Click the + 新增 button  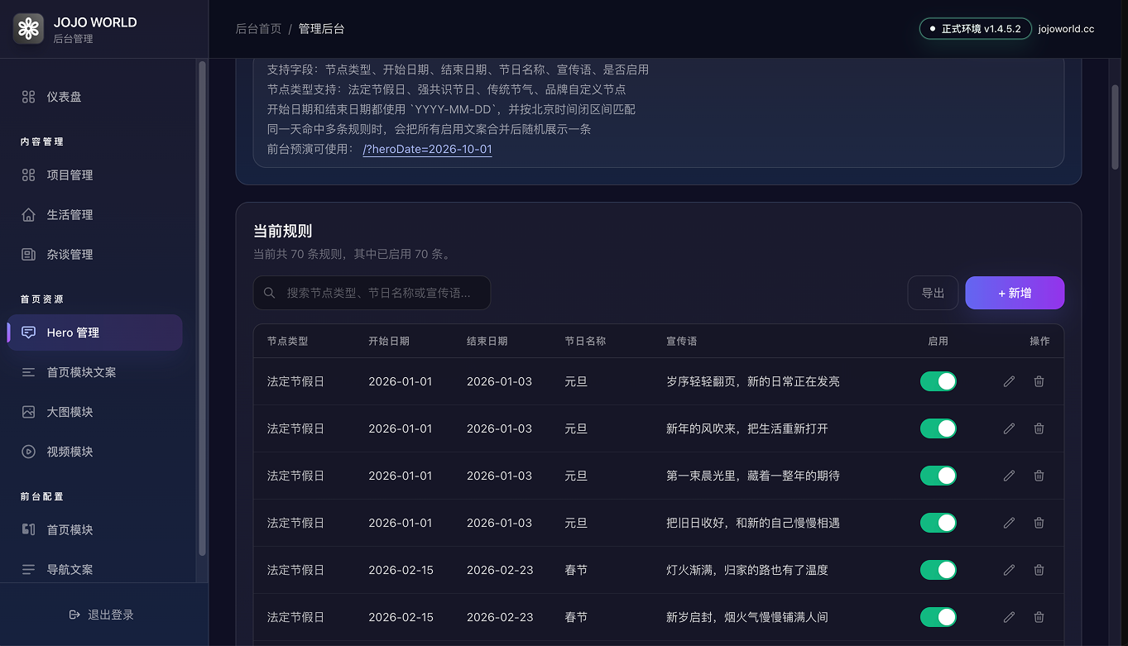click(x=1015, y=293)
